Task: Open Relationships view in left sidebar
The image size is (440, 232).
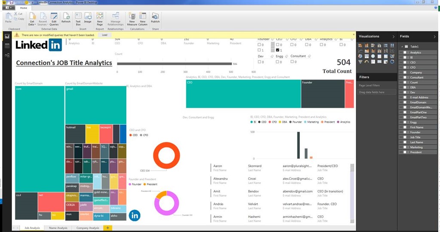Action: coord(7,54)
